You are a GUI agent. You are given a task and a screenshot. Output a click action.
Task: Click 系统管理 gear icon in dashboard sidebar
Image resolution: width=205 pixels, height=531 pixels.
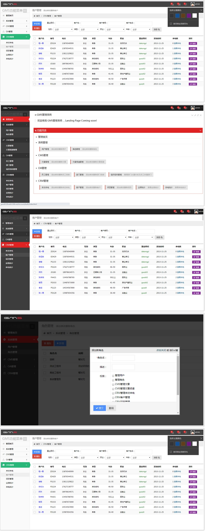pos(4,125)
